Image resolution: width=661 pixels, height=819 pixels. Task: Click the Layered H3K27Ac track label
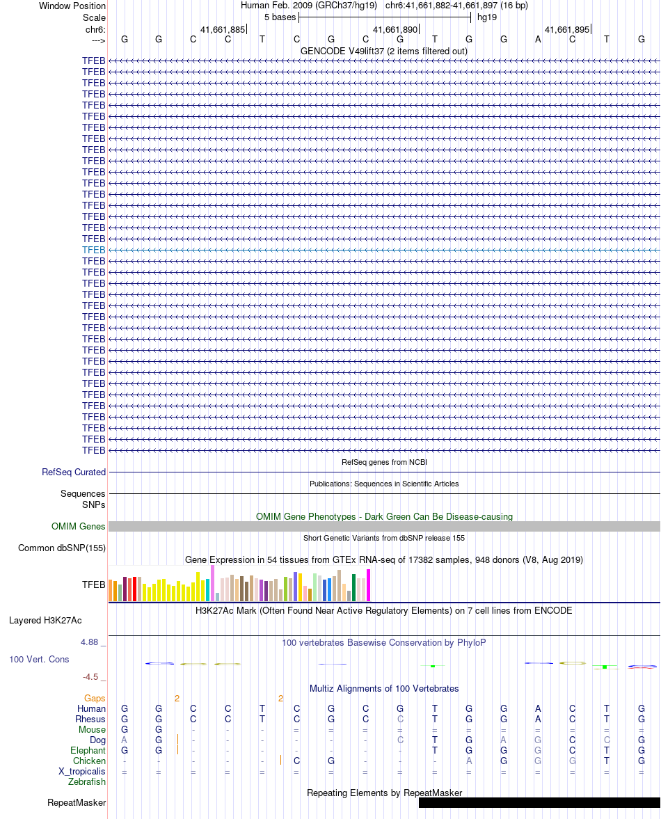coord(45,621)
